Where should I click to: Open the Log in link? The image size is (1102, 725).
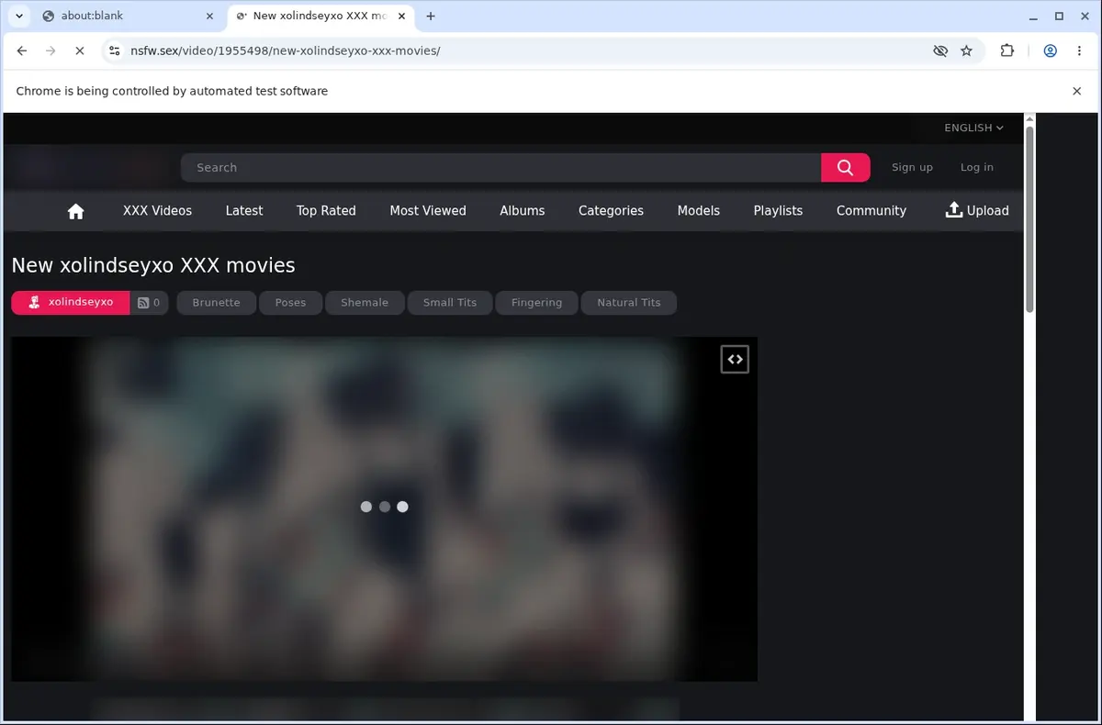coord(976,167)
